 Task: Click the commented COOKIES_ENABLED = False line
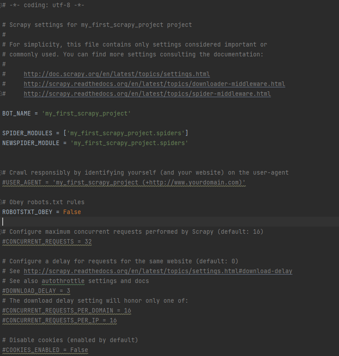45,350
